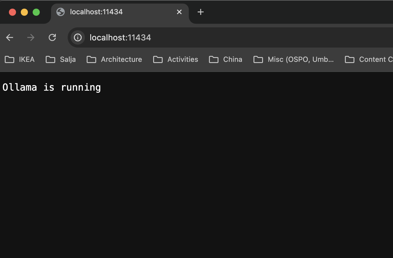Open a new browser tab with the plus button
The height and width of the screenshot is (258, 393).
tap(200, 12)
